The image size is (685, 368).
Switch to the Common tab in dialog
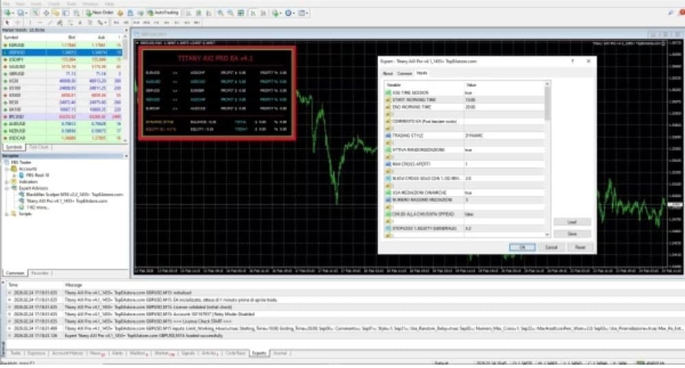pos(405,73)
